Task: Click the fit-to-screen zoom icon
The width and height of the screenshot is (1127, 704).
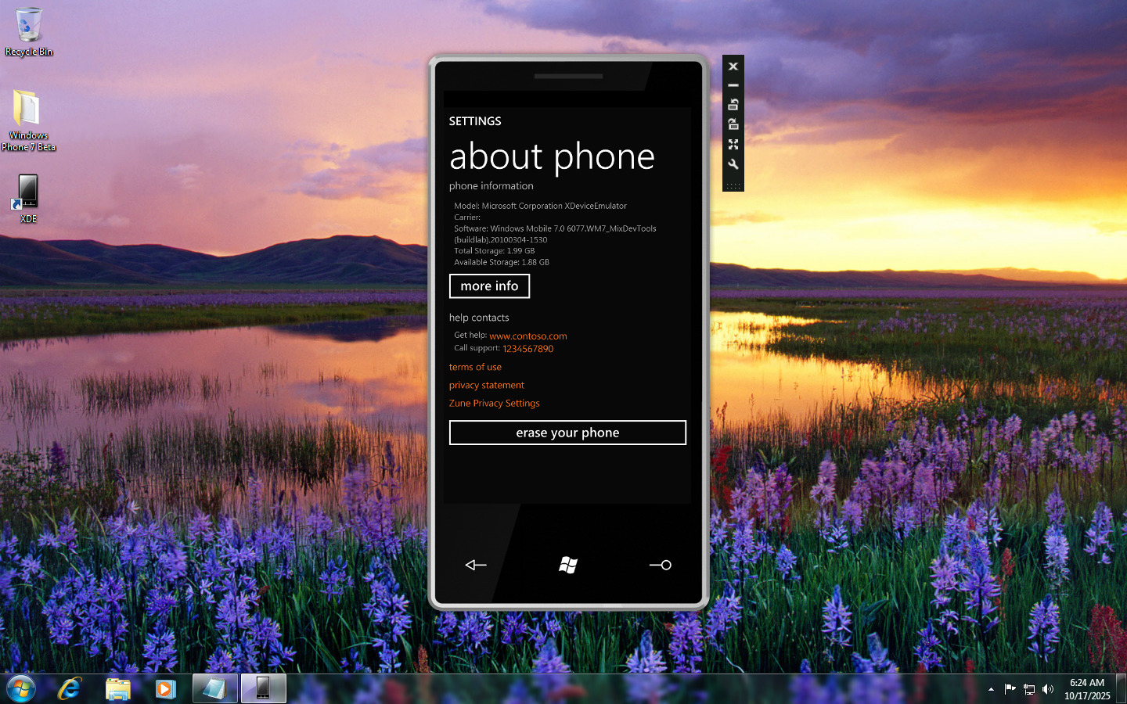Action: click(733, 145)
